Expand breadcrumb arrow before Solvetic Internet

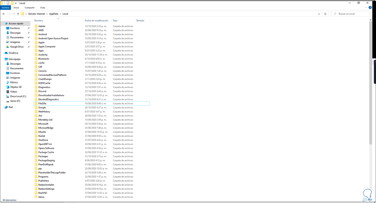26,14
